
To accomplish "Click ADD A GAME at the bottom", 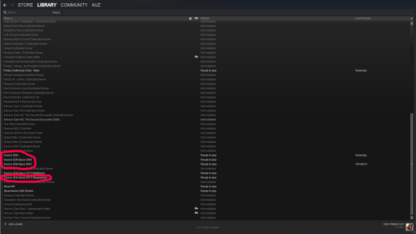I will (16, 224).
